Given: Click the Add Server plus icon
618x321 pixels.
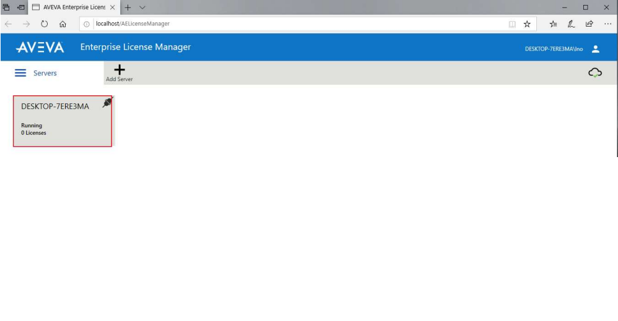Looking at the screenshot, I should 120,70.
